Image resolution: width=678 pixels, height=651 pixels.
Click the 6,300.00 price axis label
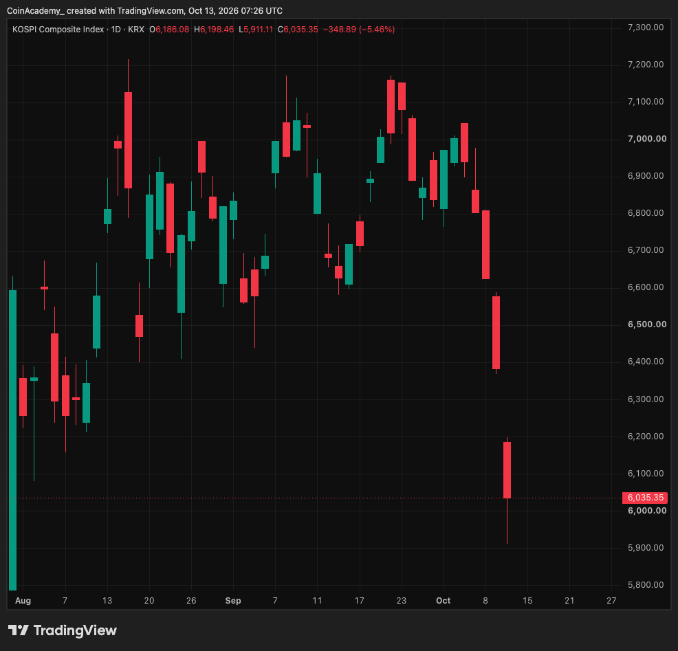[x=646, y=399]
